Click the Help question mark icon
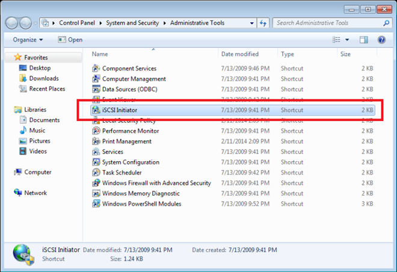Image resolution: width=397 pixels, height=272 pixels. tap(381, 40)
